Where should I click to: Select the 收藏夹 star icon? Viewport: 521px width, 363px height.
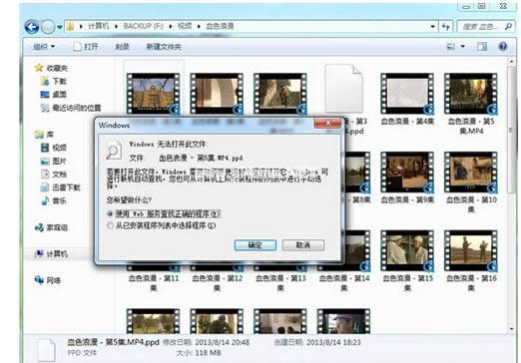tap(39, 68)
